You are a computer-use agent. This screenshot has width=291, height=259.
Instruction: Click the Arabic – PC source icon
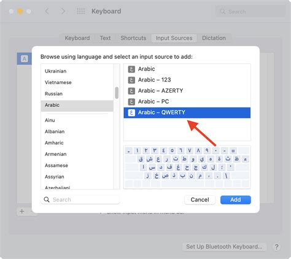pyautogui.click(x=131, y=102)
